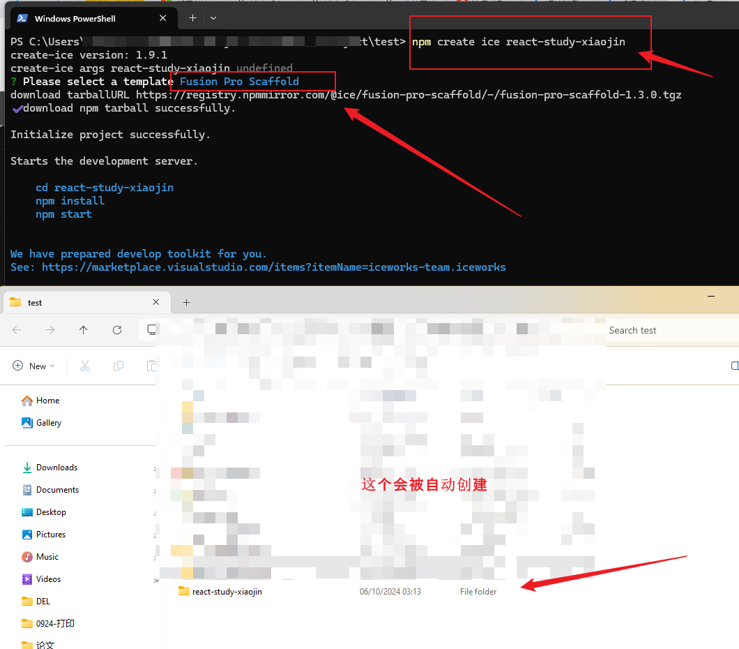Click 'Fusion Pro Scaffold' template text
Screen dimensions: 739x649
(x=239, y=82)
